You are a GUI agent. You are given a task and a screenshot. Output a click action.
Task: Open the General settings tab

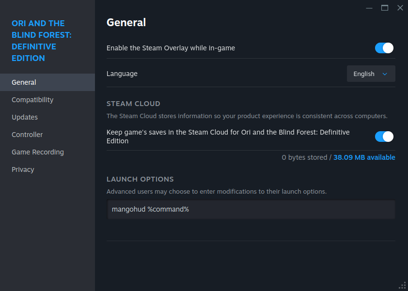[x=47, y=82]
